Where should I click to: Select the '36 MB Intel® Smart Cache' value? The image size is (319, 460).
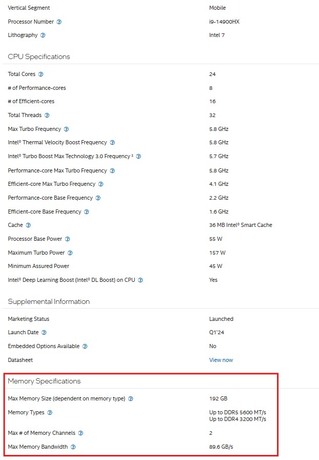click(x=241, y=225)
